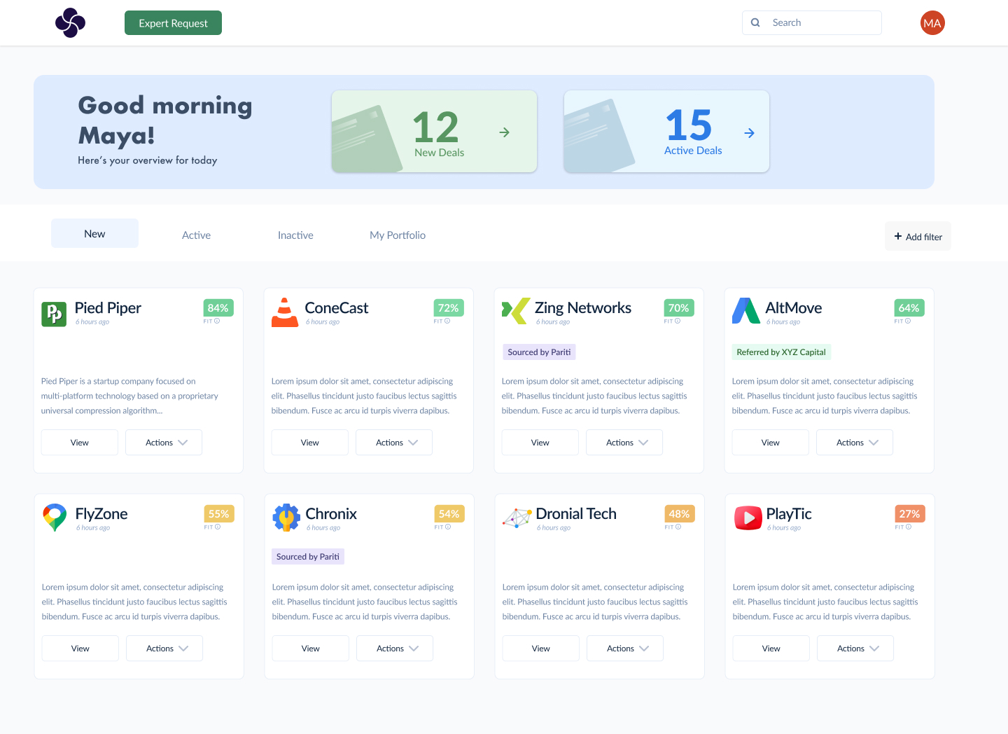Click the Add filter button
This screenshot has height=734, width=1008.
(917, 237)
